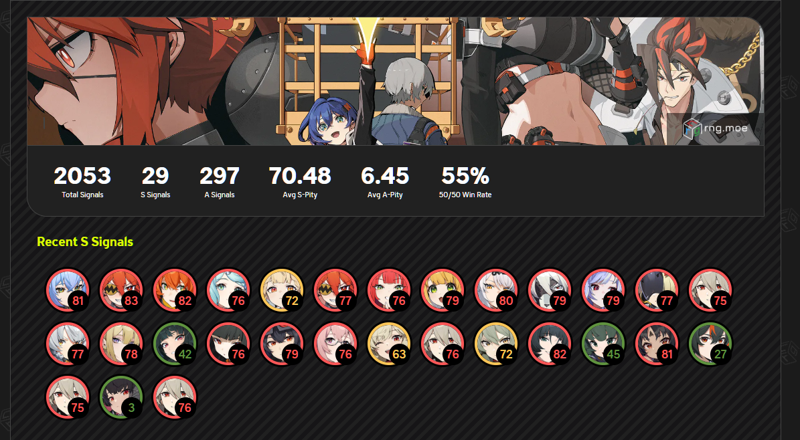The height and width of the screenshot is (440, 800).
Task: Click the avatar with pity 83
Action: coord(121,291)
